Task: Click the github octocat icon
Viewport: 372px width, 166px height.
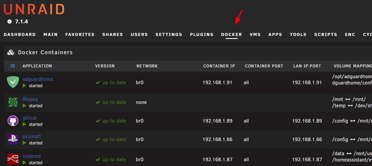Action: click(13, 121)
